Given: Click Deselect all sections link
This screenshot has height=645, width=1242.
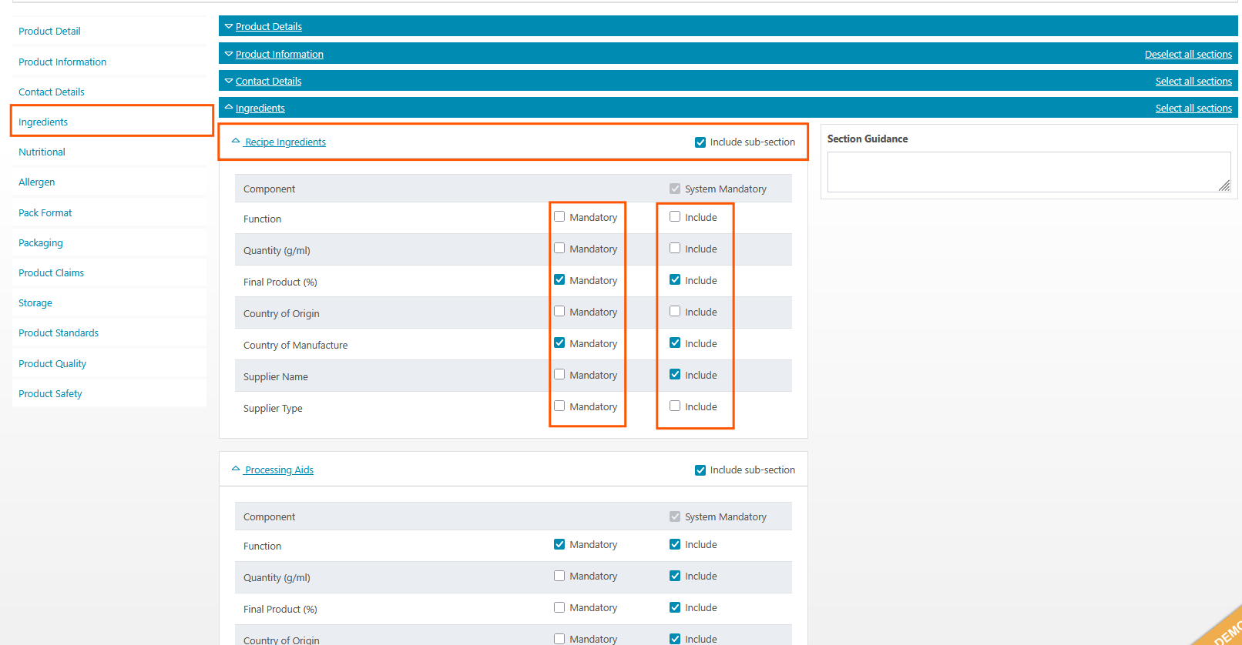Looking at the screenshot, I should pos(1188,55).
